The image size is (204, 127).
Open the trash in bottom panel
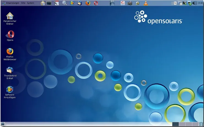201,124
